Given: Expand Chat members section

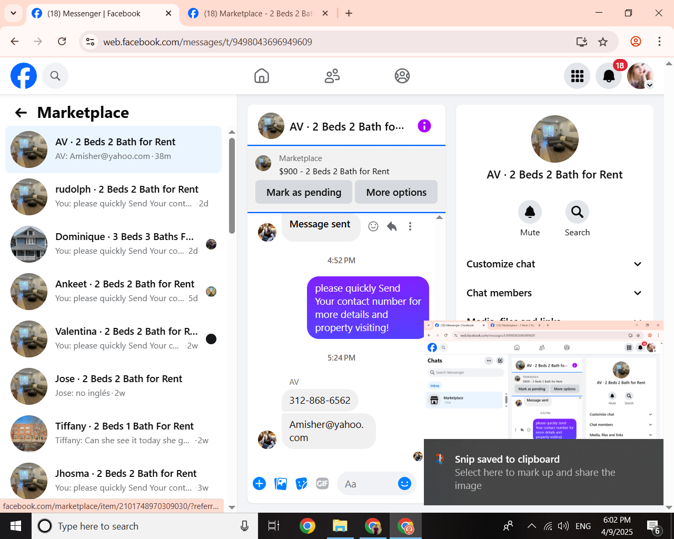Looking at the screenshot, I should pos(554,293).
